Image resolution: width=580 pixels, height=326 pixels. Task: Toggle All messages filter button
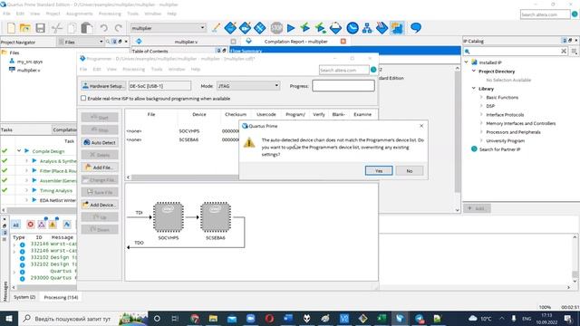tap(15, 225)
